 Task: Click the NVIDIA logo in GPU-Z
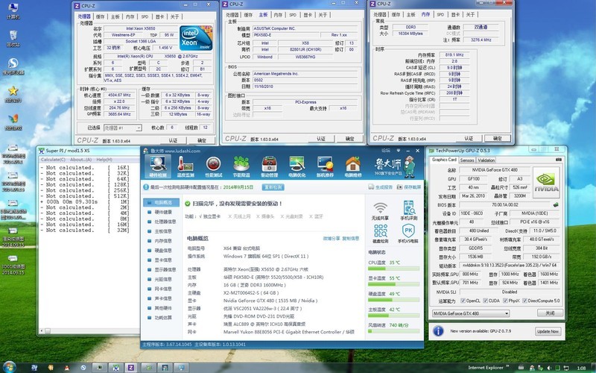tap(547, 183)
